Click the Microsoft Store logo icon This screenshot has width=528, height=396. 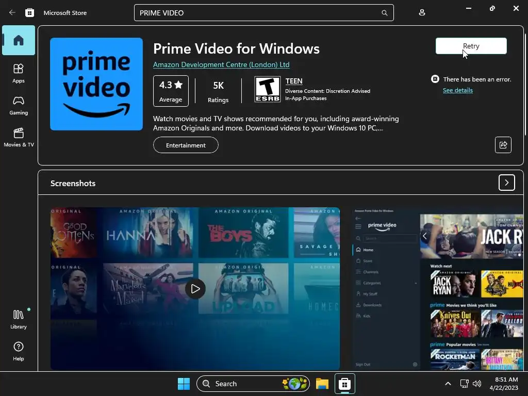click(x=29, y=13)
